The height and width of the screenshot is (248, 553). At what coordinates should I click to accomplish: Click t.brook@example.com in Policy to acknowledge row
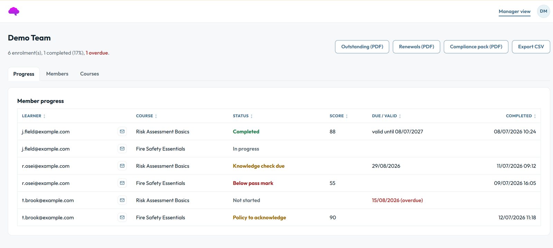48,218
